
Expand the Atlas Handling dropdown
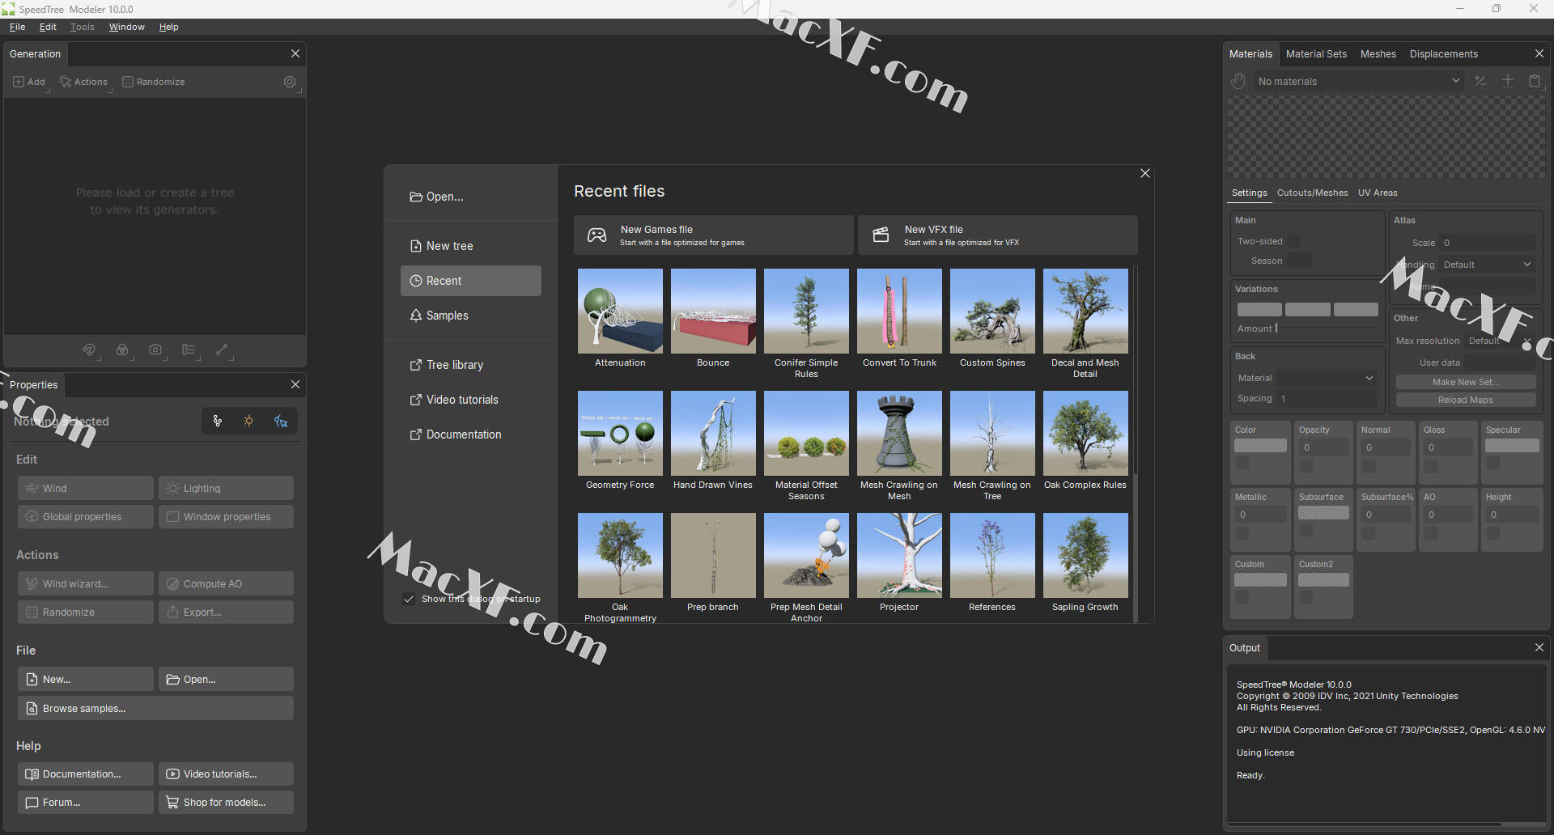click(x=1488, y=265)
